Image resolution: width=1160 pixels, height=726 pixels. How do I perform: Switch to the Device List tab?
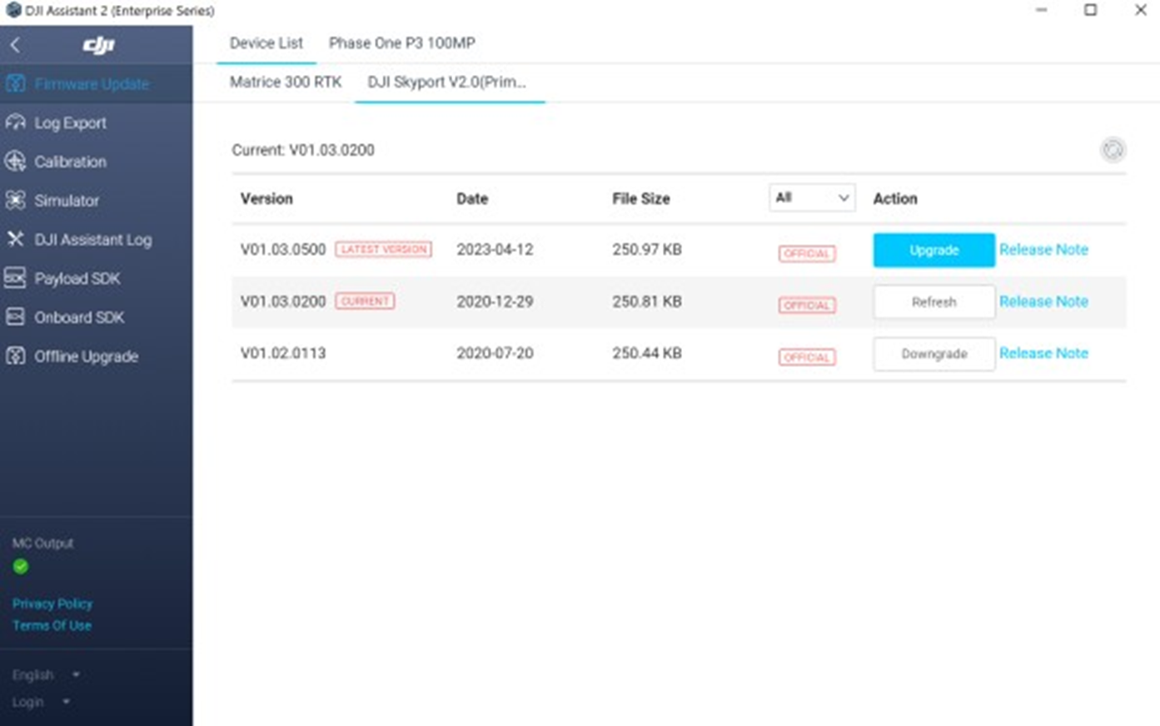click(x=266, y=43)
